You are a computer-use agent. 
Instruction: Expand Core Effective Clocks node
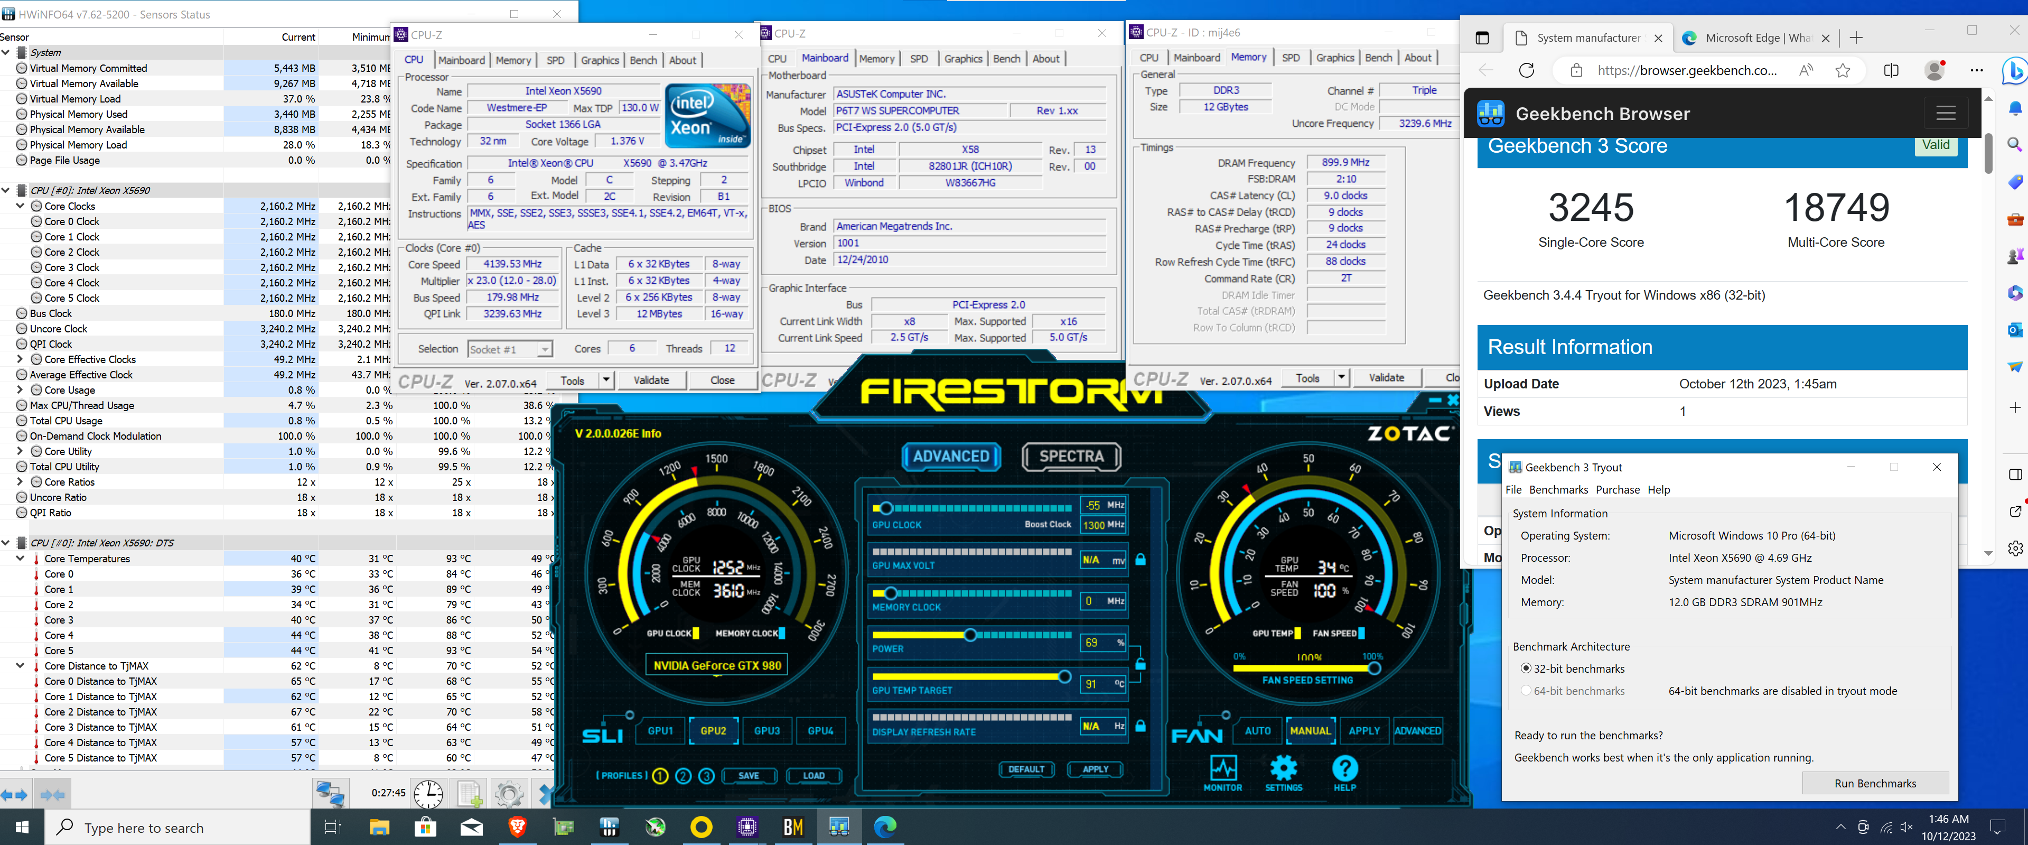point(21,359)
